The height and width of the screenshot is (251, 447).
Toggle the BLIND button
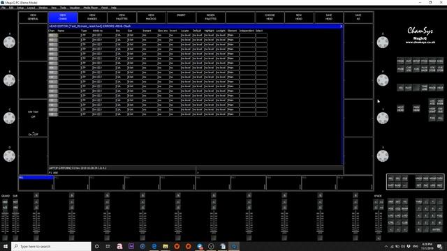pos(397,185)
